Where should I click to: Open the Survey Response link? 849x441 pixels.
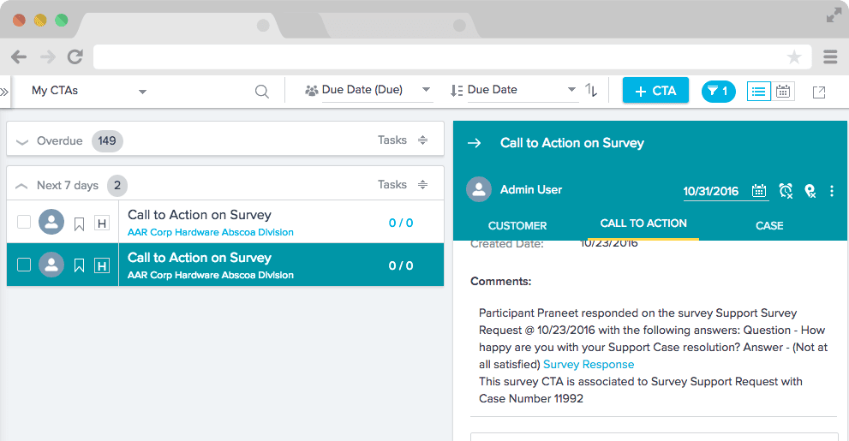(x=589, y=364)
